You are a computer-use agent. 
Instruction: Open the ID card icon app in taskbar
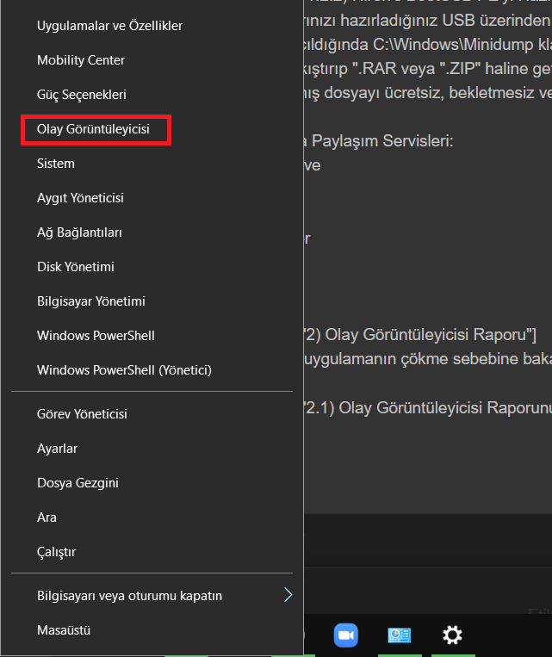click(x=399, y=635)
